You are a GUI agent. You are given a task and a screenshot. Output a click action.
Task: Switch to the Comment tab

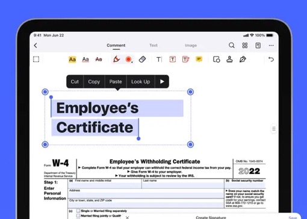pos(116,46)
